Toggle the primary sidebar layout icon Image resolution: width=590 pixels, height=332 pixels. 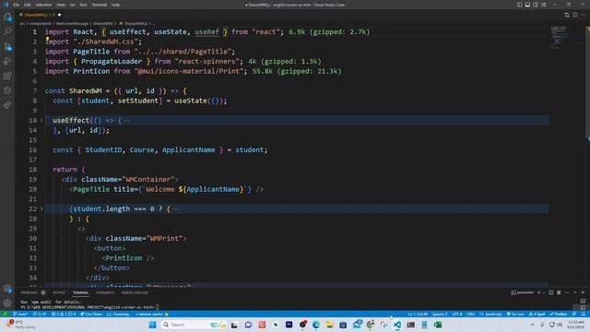pos(519,5)
